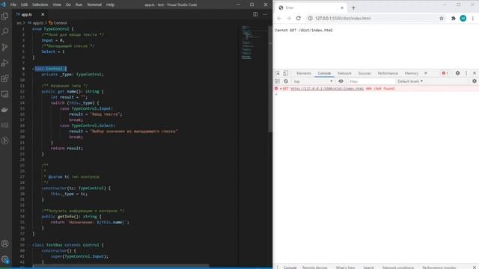Viewport: 479px width, 269px height.
Task: Open the Explorer view in VS Code
Action: coord(5,16)
